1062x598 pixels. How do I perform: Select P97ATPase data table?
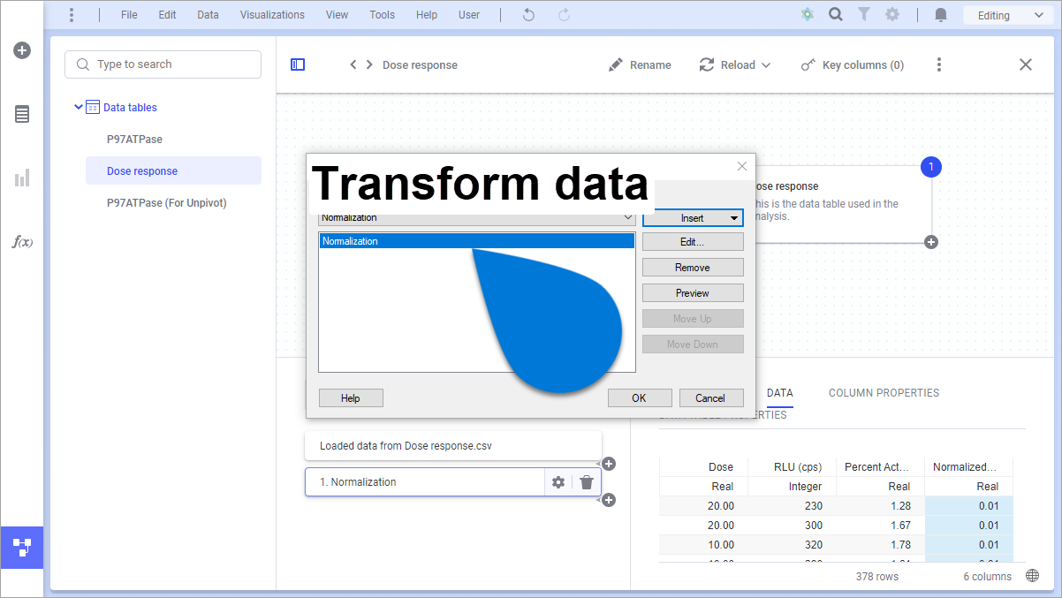click(134, 139)
